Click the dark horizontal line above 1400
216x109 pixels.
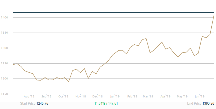click(113, 12)
